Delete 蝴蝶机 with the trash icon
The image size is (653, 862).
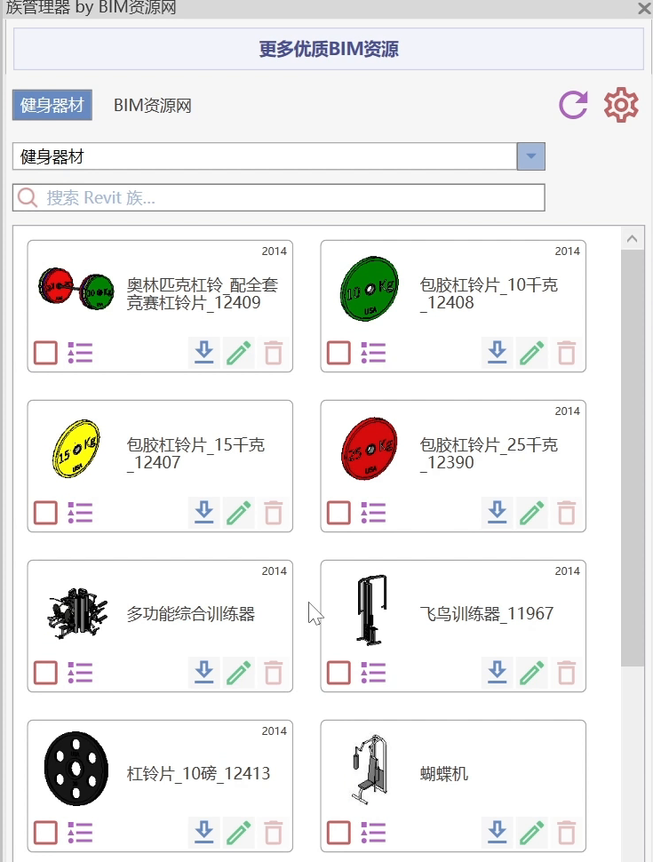566,833
